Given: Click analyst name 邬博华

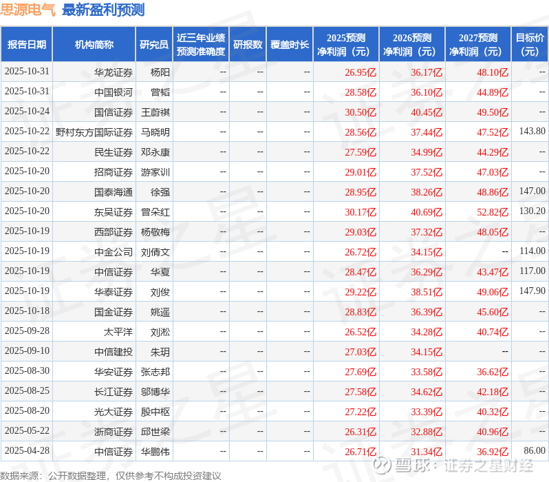Looking at the screenshot, I should [x=155, y=392].
